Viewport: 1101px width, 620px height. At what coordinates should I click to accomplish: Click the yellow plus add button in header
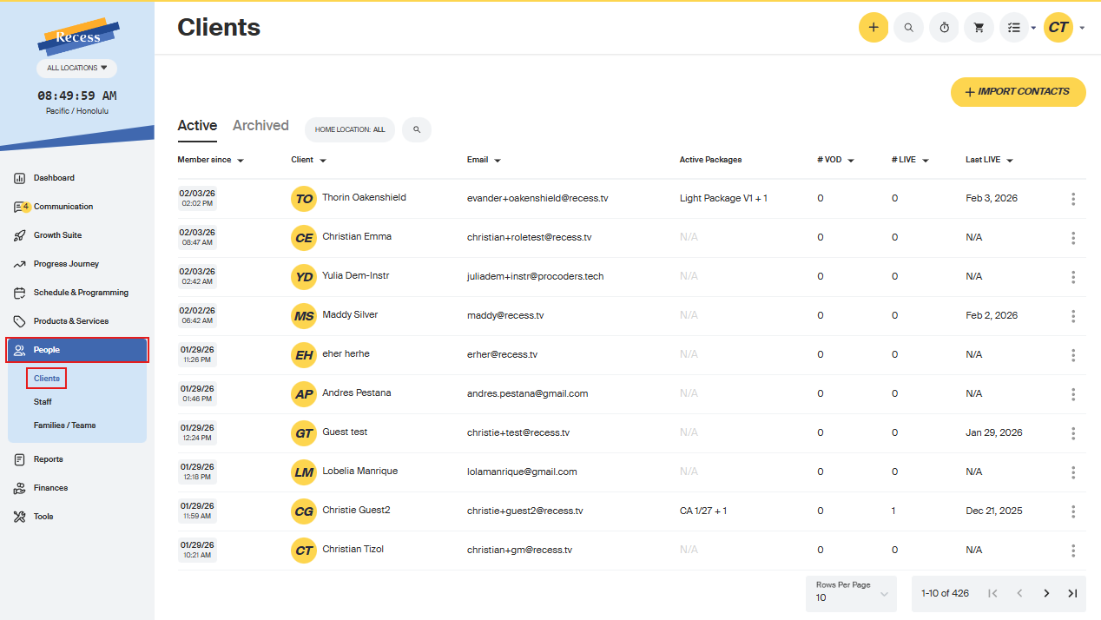(874, 28)
